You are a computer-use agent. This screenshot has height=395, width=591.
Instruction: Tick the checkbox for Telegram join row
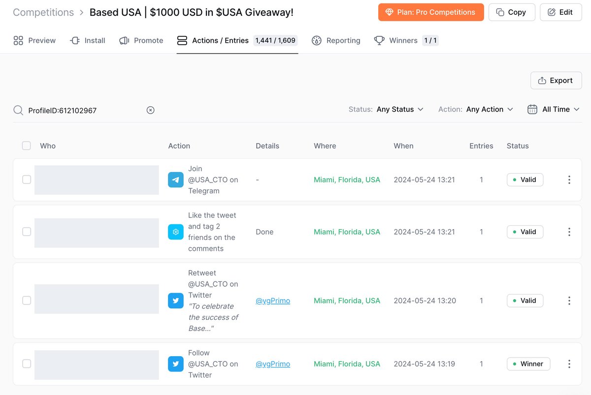(x=27, y=180)
